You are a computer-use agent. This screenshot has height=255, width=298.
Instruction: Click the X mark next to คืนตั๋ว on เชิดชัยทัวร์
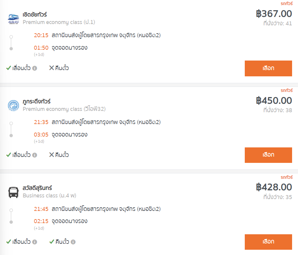coord(52,68)
